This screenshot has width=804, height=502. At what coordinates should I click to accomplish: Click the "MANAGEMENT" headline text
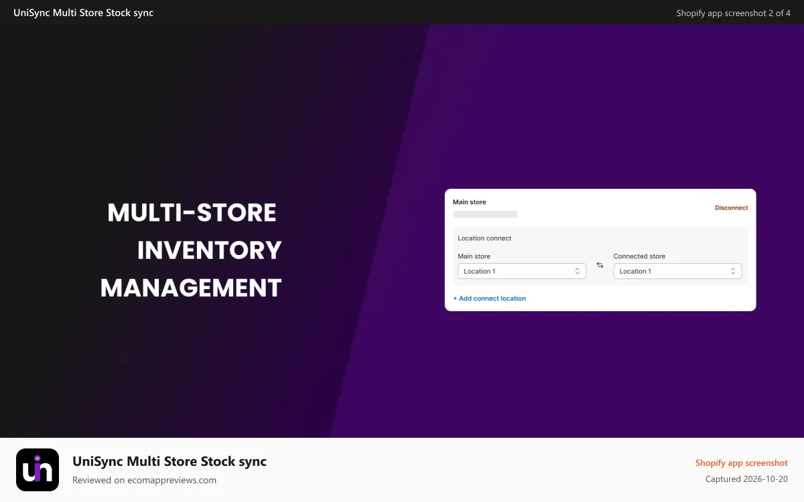point(191,288)
